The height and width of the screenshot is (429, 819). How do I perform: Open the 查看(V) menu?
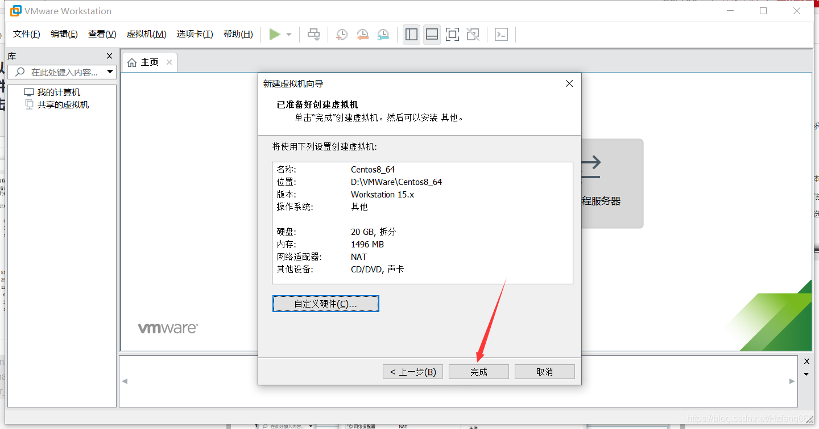click(102, 34)
